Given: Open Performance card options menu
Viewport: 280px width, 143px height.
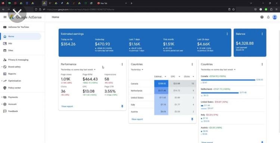Looking at the screenshot, I should click(x=122, y=64).
